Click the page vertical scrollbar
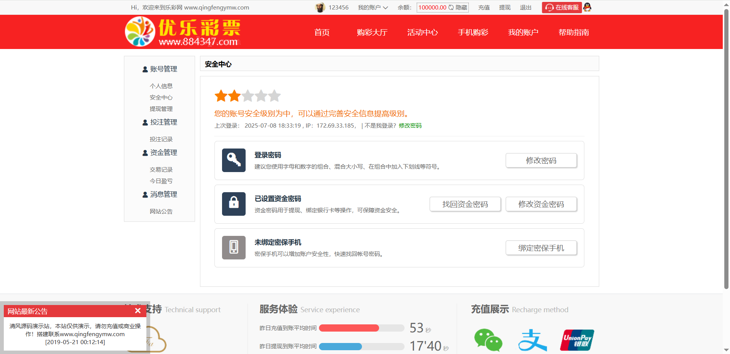Image resolution: width=730 pixels, height=354 pixels. click(726, 152)
